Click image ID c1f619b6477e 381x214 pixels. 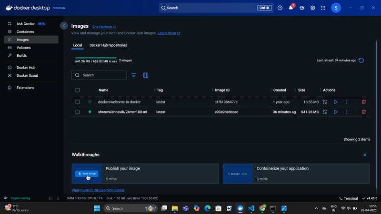click(226, 102)
